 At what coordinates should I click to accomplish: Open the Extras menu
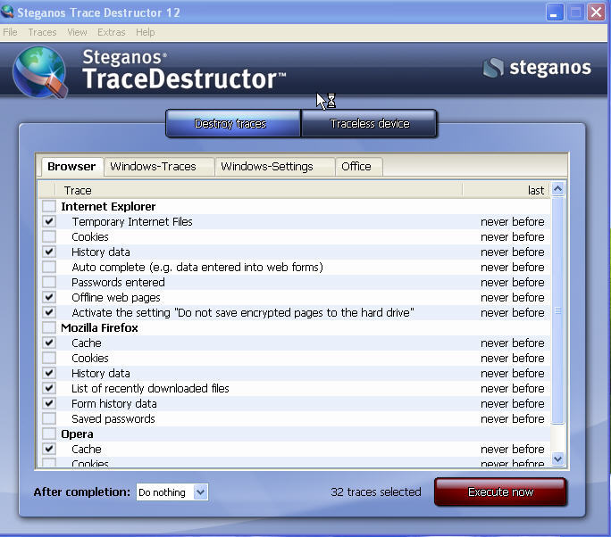pyautogui.click(x=111, y=32)
